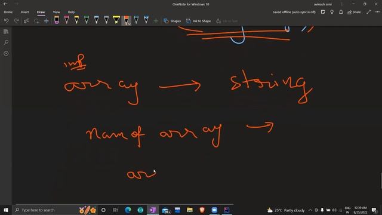Click Saved offline sync status text

pyautogui.click(x=294, y=12)
